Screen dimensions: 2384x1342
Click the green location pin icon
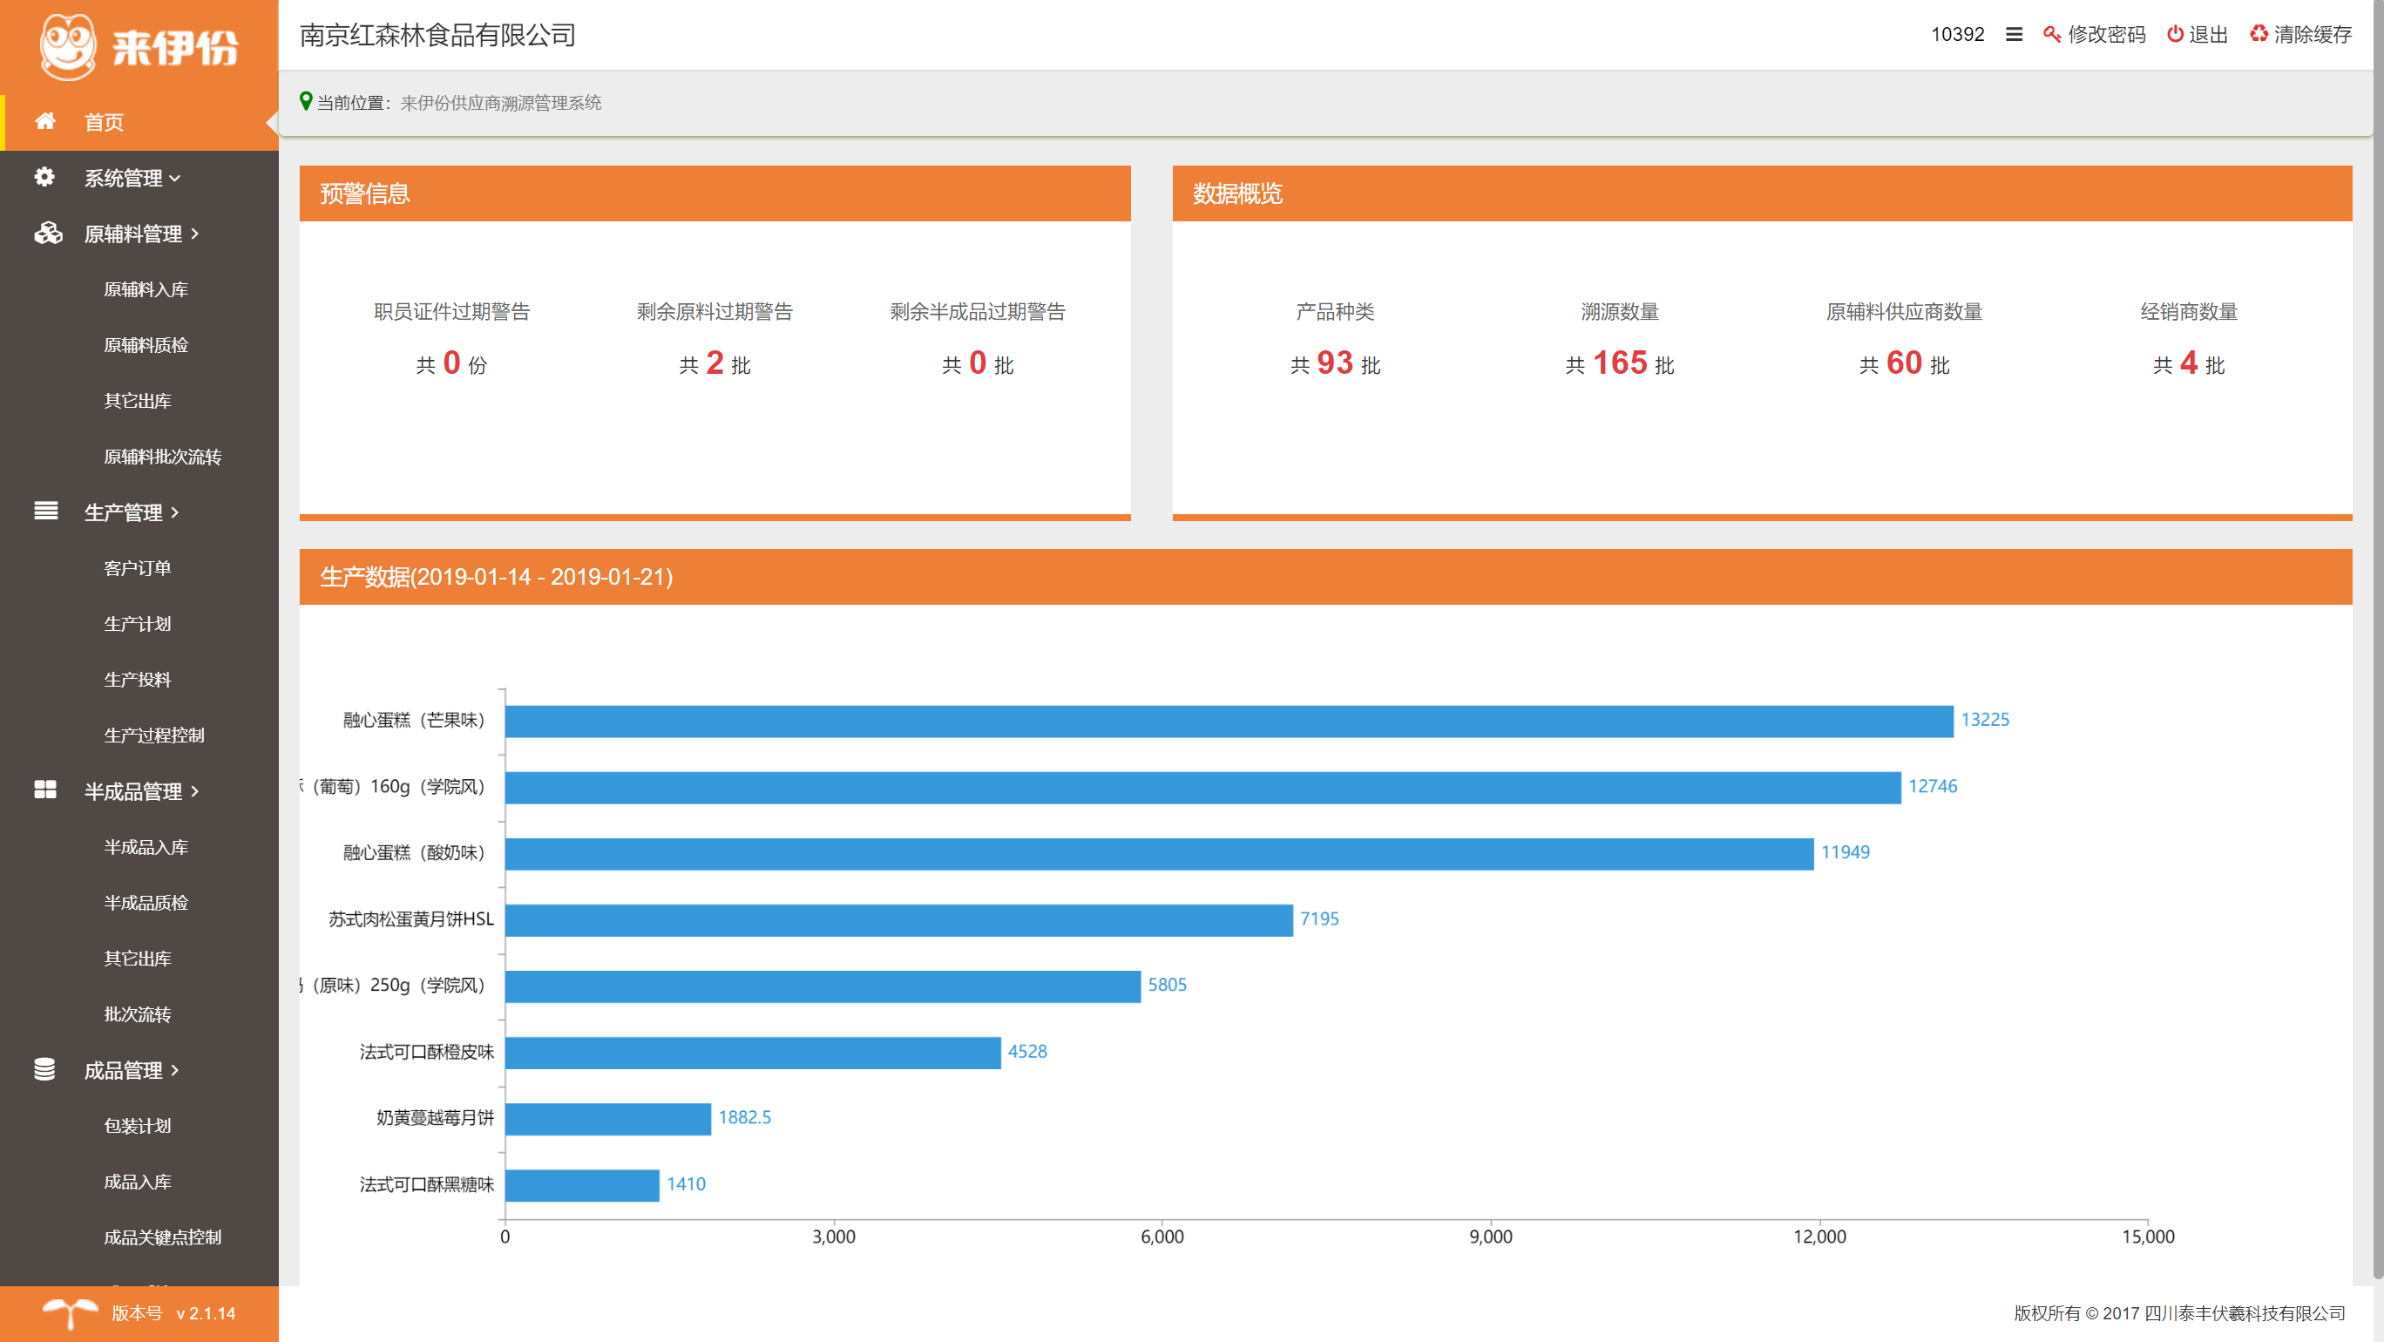tap(305, 101)
